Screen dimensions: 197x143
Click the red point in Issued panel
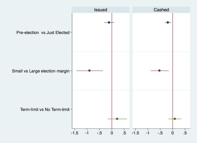coord(89,70)
